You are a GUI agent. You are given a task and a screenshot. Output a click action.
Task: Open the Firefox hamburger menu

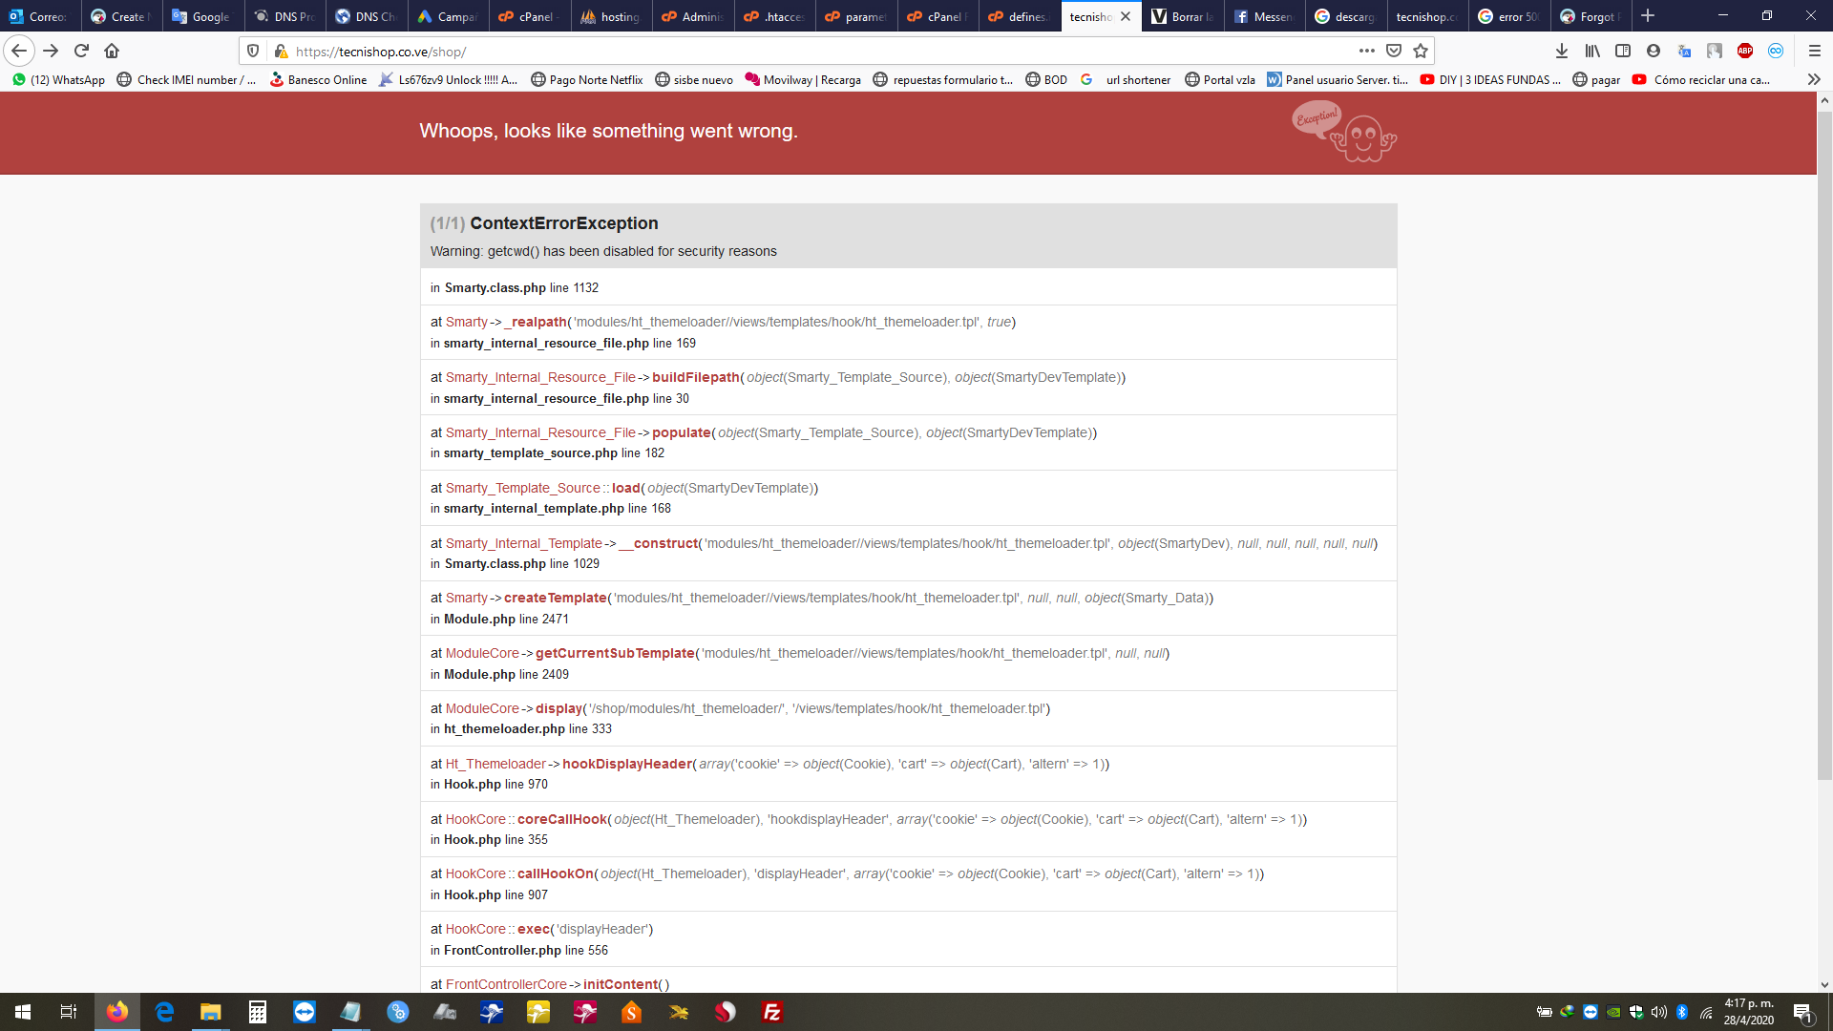click(x=1815, y=51)
